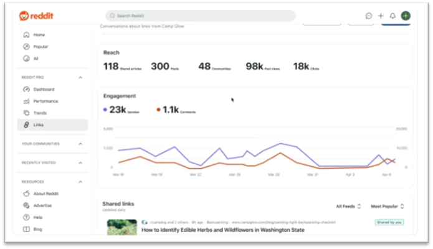The height and width of the screenshot is (249, 433).
Task: Collapse the Resources section
Action: (x=80, y=182)
